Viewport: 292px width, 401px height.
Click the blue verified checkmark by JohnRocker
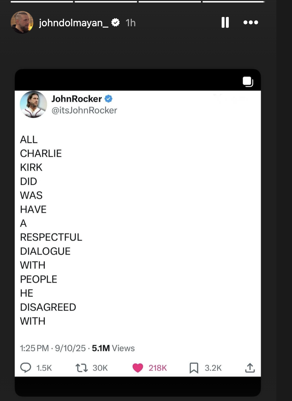coord(108,99)
